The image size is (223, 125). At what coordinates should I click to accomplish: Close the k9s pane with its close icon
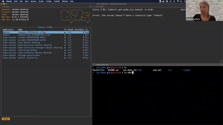pyautogui.click(x=2, y=7)
